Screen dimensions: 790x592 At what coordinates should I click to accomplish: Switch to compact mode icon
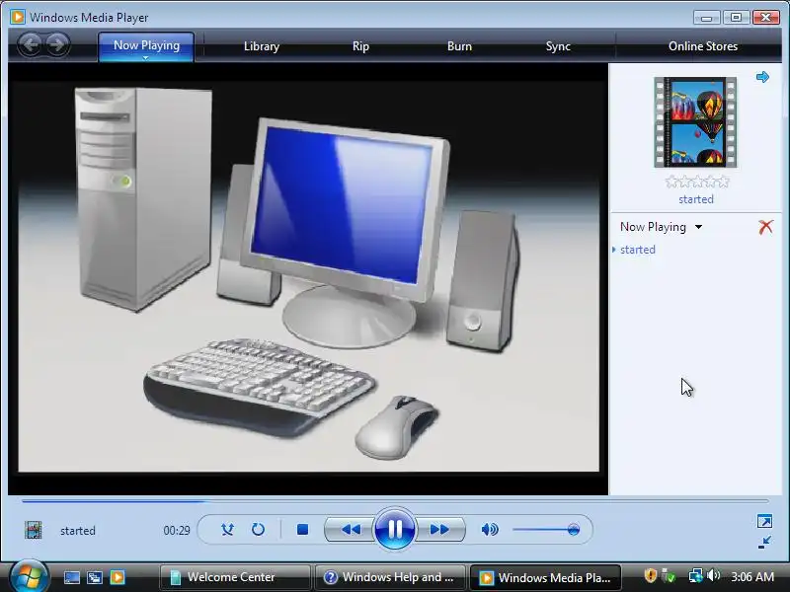click(763, 542)
